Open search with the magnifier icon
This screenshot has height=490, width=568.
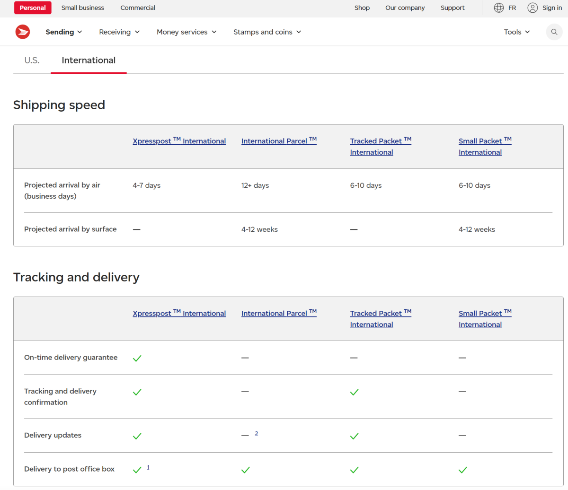pos(554,32)
